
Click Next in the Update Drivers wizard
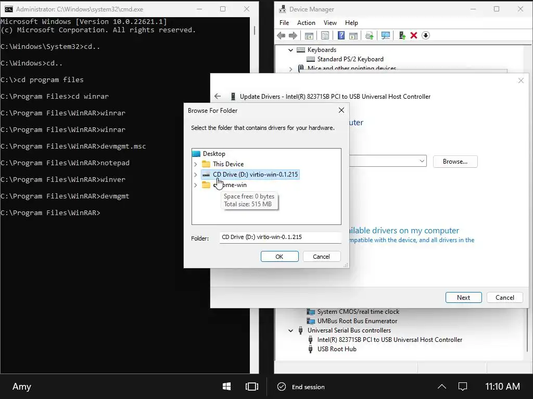[463, 298]
